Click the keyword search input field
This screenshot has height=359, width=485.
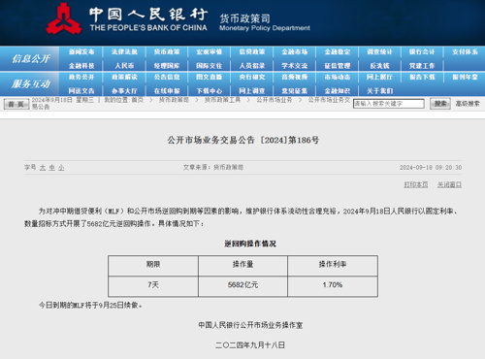pyautogui.click(x=389, y=104)
